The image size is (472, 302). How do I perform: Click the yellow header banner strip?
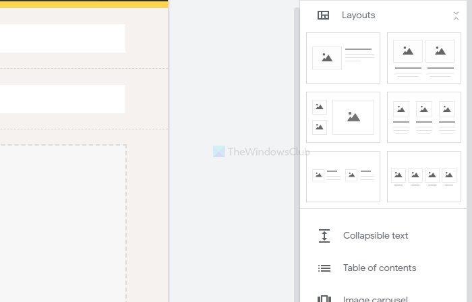tap(84, 3)
